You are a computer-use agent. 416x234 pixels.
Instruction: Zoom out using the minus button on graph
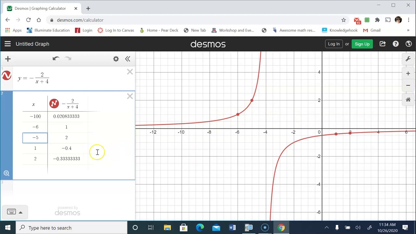[x=408, y=85]
